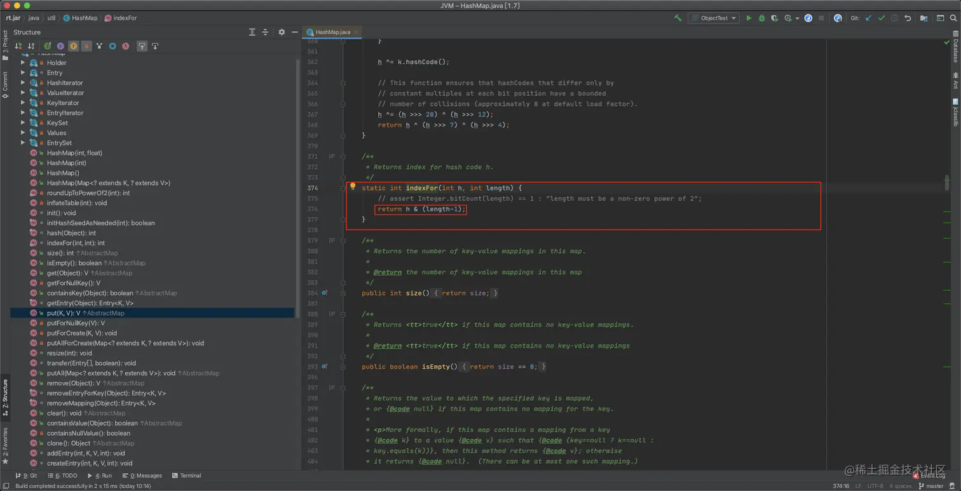
Task: Open the Commit side tool window
Action: click(x=4, y=84)
